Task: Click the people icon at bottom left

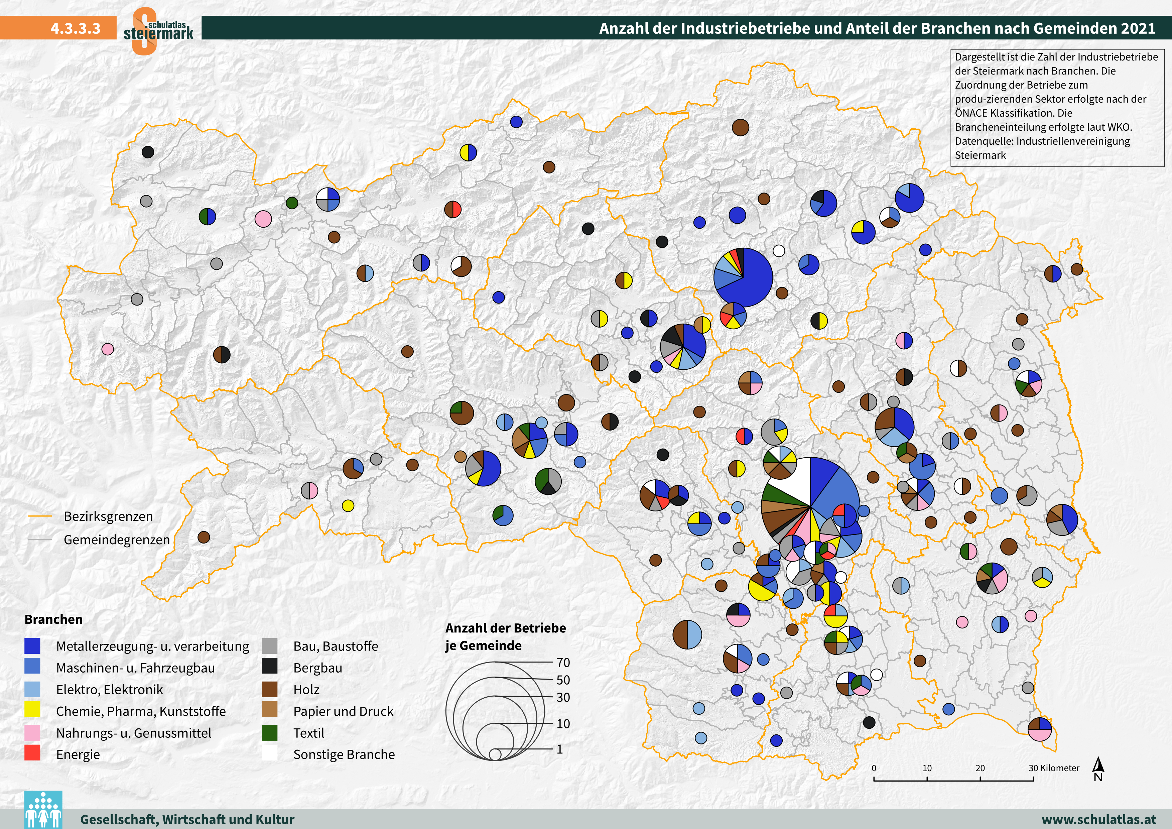Action: tap(43, 810)
